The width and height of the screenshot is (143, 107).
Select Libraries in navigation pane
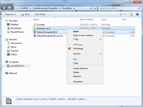pyautogui.click(x=13, y=39)
